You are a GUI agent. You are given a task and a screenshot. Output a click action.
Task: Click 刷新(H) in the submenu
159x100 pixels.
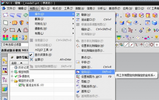(95, 15)
